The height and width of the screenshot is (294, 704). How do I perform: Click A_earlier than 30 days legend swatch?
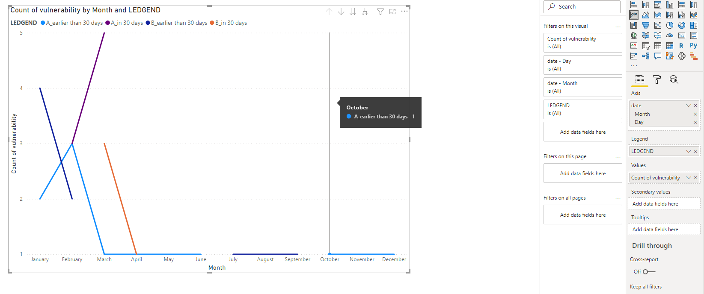pos(43,23)
